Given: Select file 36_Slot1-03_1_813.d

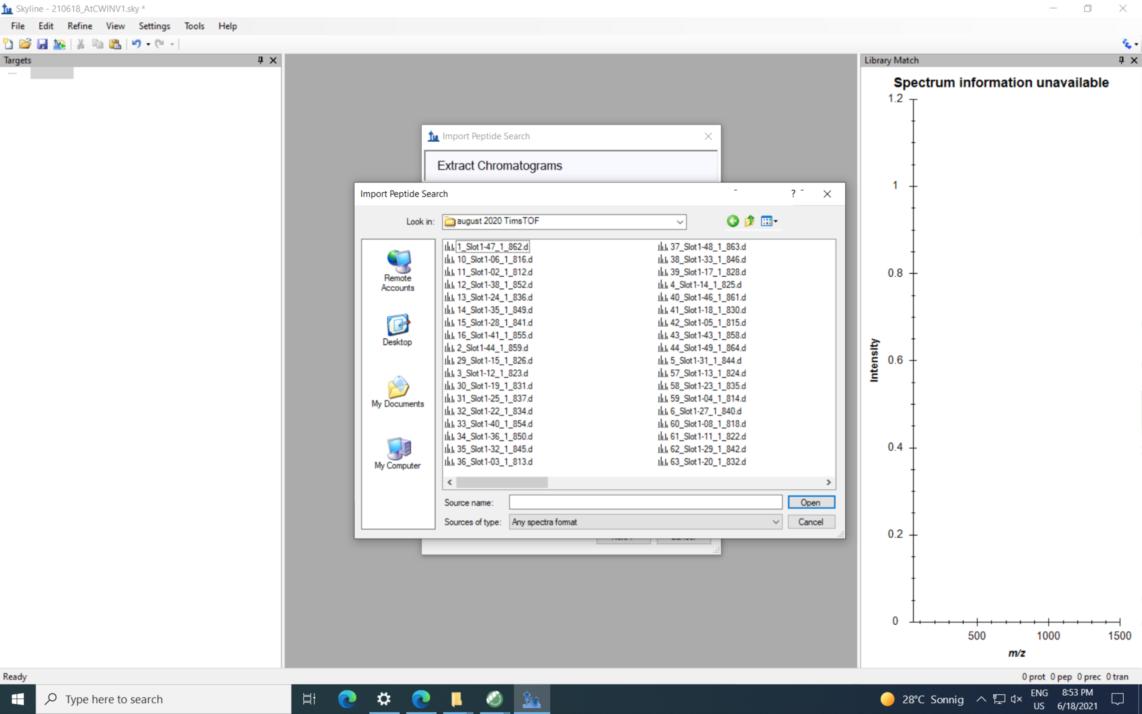Looking at the screenshot, I should (x=494, y=462).
